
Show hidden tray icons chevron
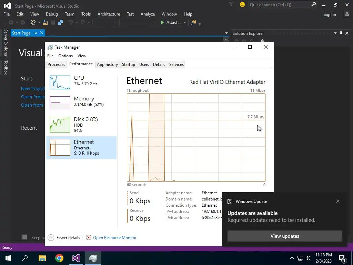(292, 258)
